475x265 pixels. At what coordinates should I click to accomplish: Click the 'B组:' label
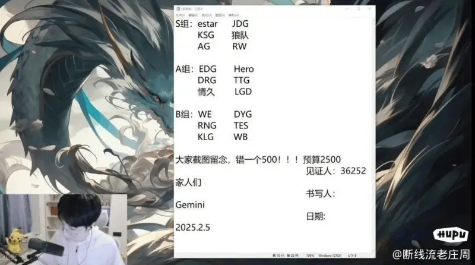tap(184, 114)
